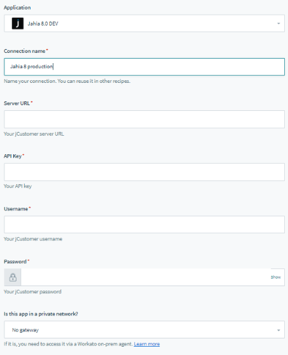The width and height of the screenshot is (288, 355).
Task: Click the API Key label
Action: pyautogui.click(x=13, y=156)
